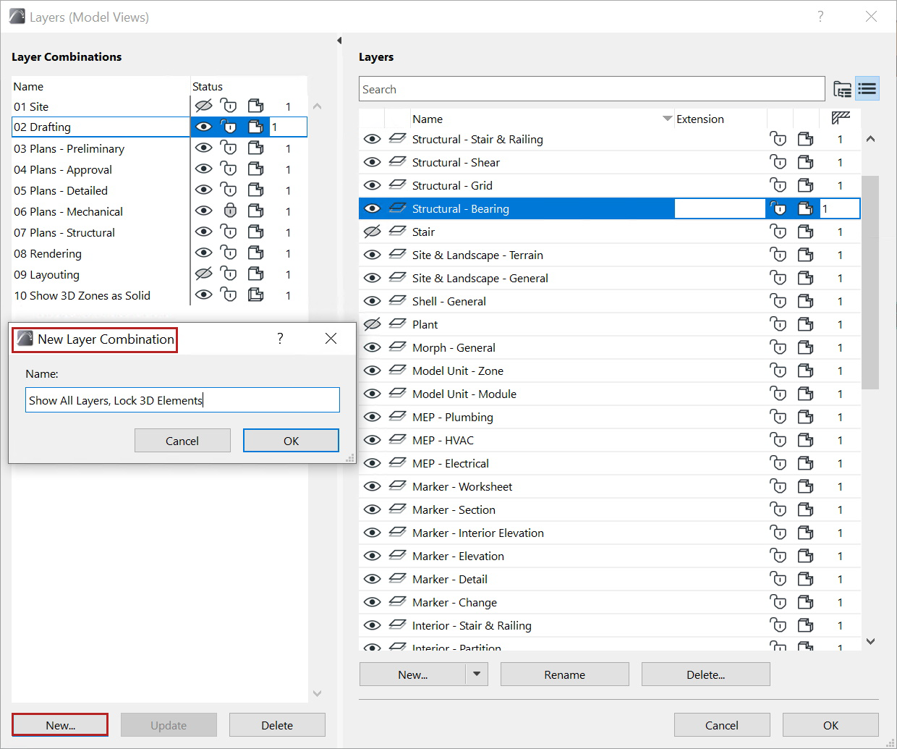
Task: Click the Name column sort arrow
Action: pyautogui.click(x=667, y=119)
